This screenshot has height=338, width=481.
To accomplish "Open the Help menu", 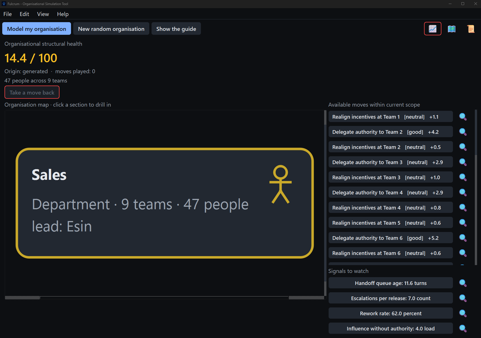I will pos(63,14).
